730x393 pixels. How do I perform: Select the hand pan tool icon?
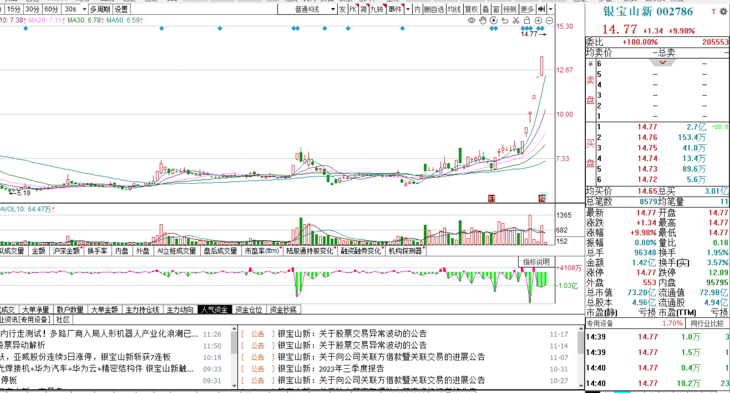click(x=482, y=20)
